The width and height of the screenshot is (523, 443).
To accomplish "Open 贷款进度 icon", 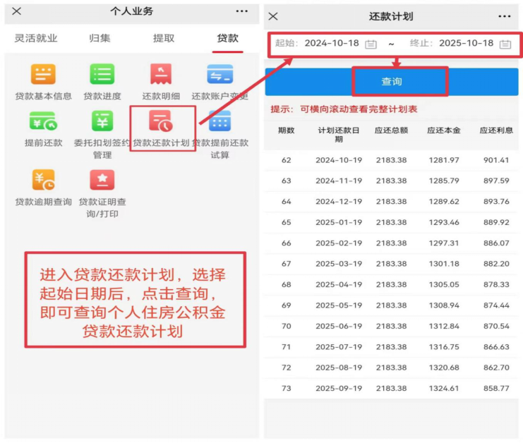I will [102, 75].
